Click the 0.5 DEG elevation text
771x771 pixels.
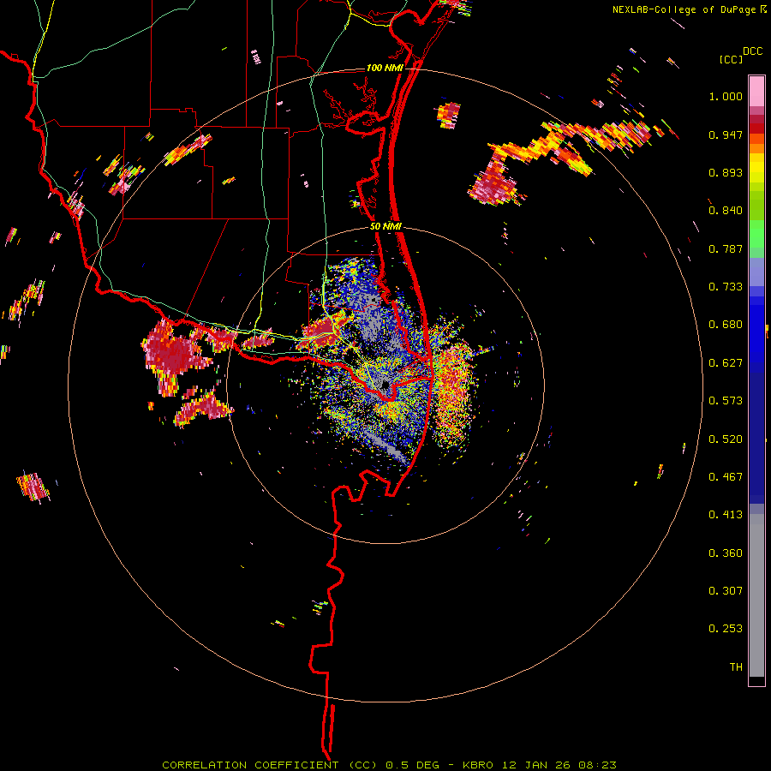click(x=416, y=765)
